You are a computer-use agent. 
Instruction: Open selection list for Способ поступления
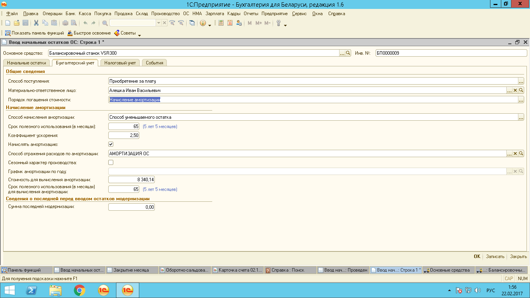[x=521, y=81]
